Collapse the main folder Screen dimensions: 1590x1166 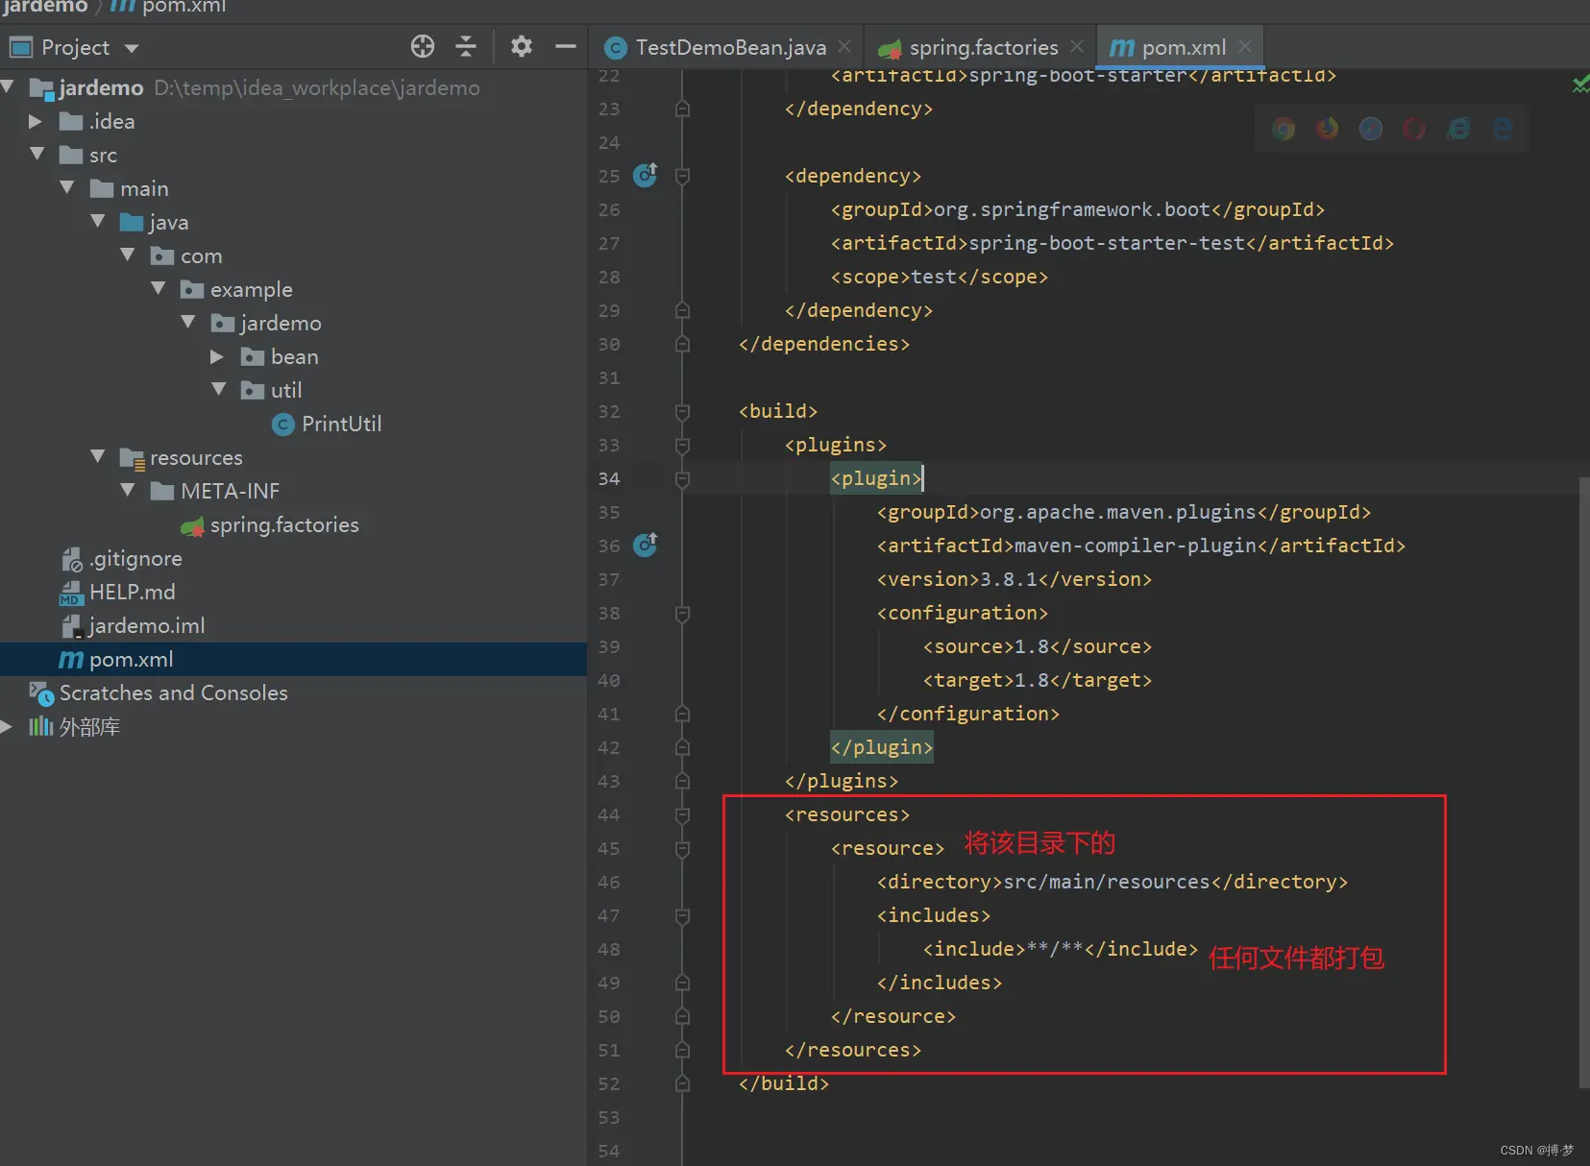(x=67, y=187)
